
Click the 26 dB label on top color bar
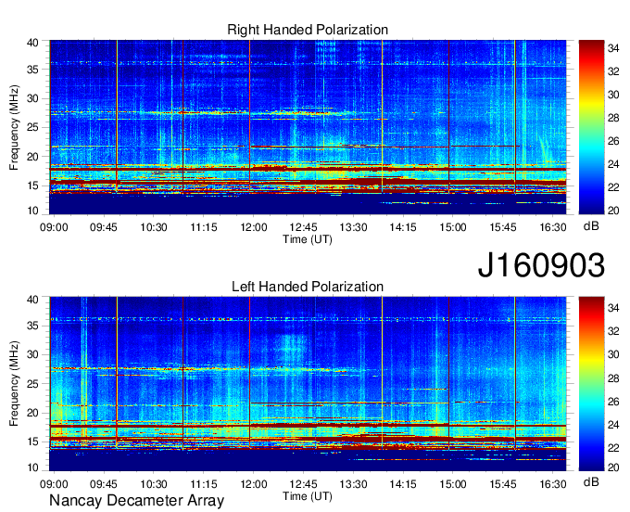coord(613,141)
